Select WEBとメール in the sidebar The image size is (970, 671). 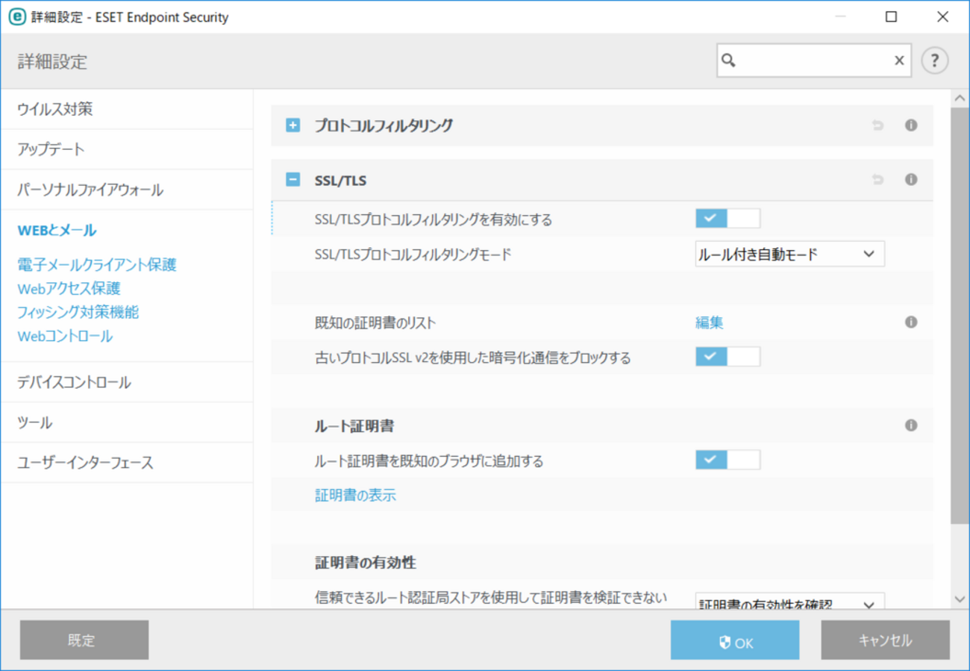(57, 231)
